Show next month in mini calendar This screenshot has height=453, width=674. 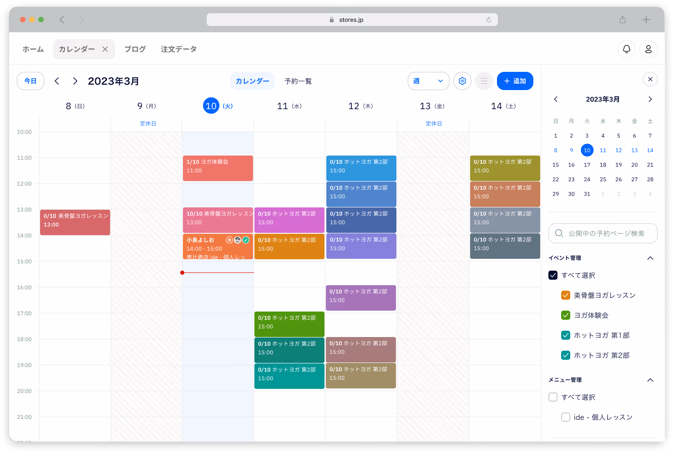(x=650, y=99)
